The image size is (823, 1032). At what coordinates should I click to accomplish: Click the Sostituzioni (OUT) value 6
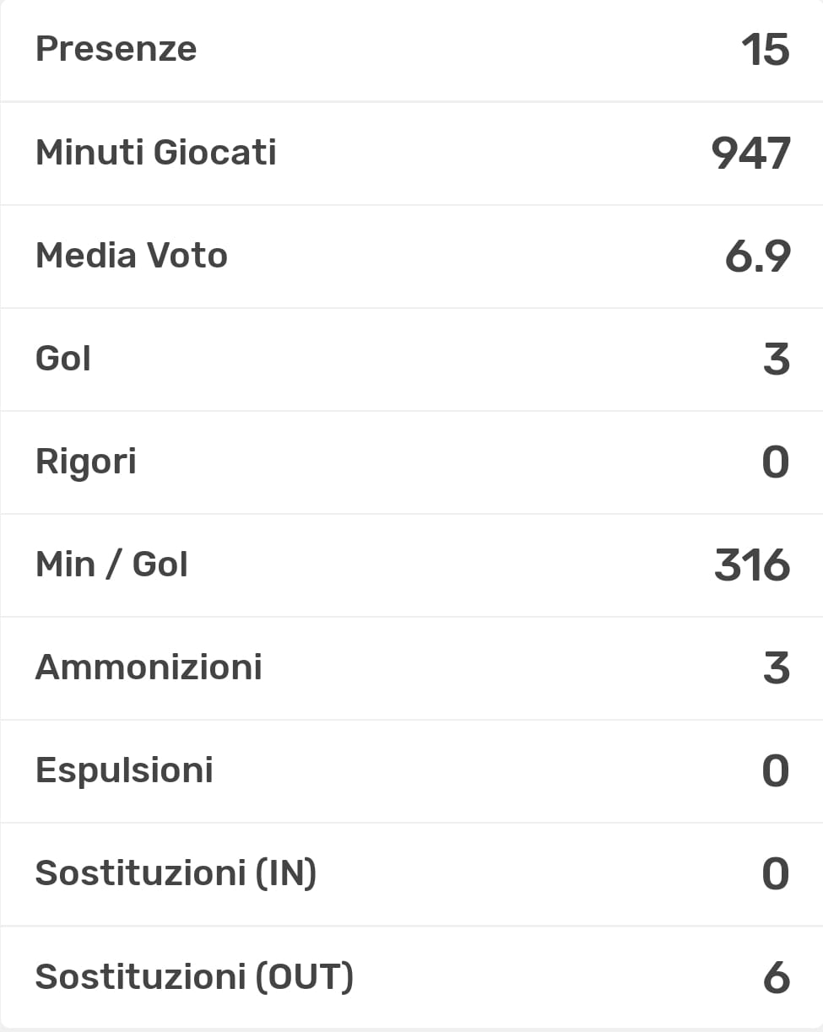[x=776, y=978]
